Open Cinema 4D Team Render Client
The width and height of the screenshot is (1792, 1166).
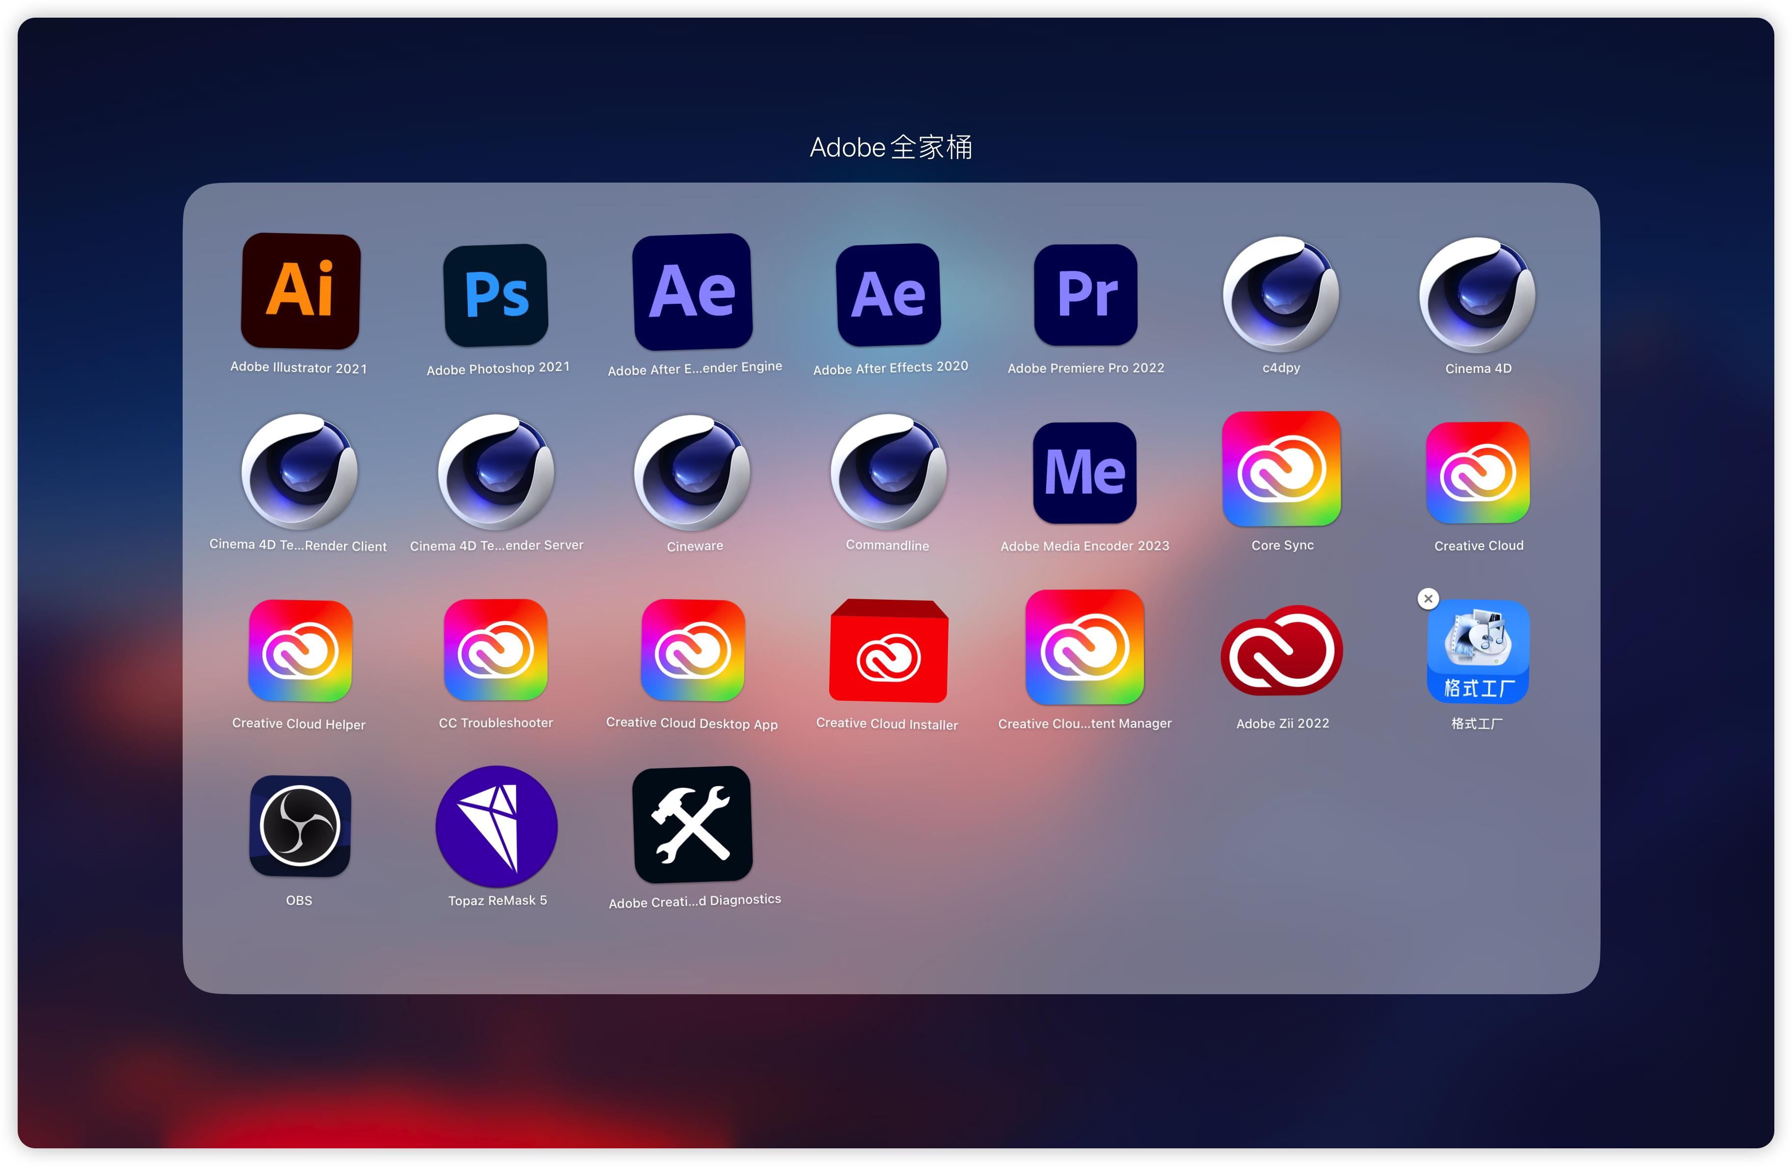pos(299,472)
